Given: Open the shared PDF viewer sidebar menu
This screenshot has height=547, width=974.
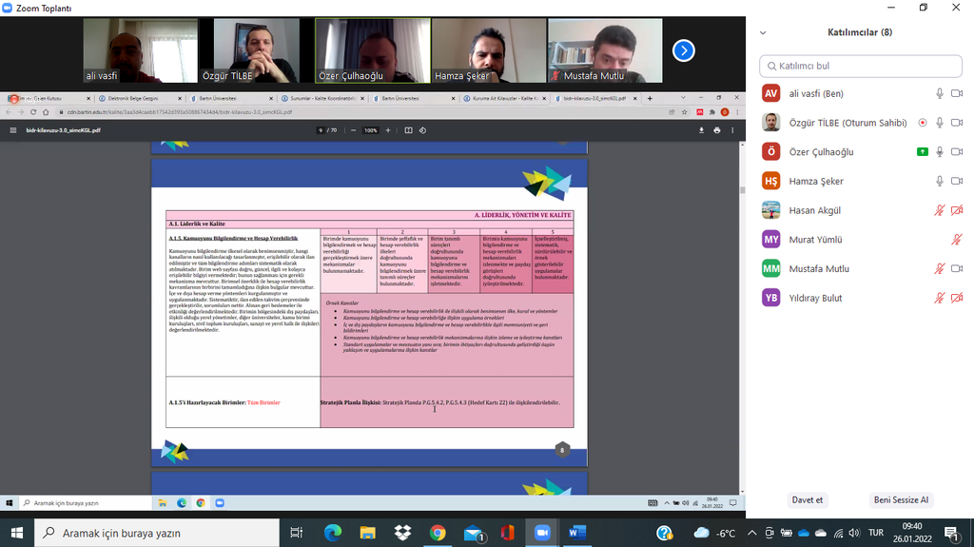Looking at the screenshot, I should 13,130.
